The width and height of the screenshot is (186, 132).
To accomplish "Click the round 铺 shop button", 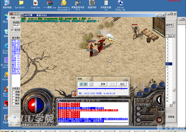I will click(x=159, y=120).
